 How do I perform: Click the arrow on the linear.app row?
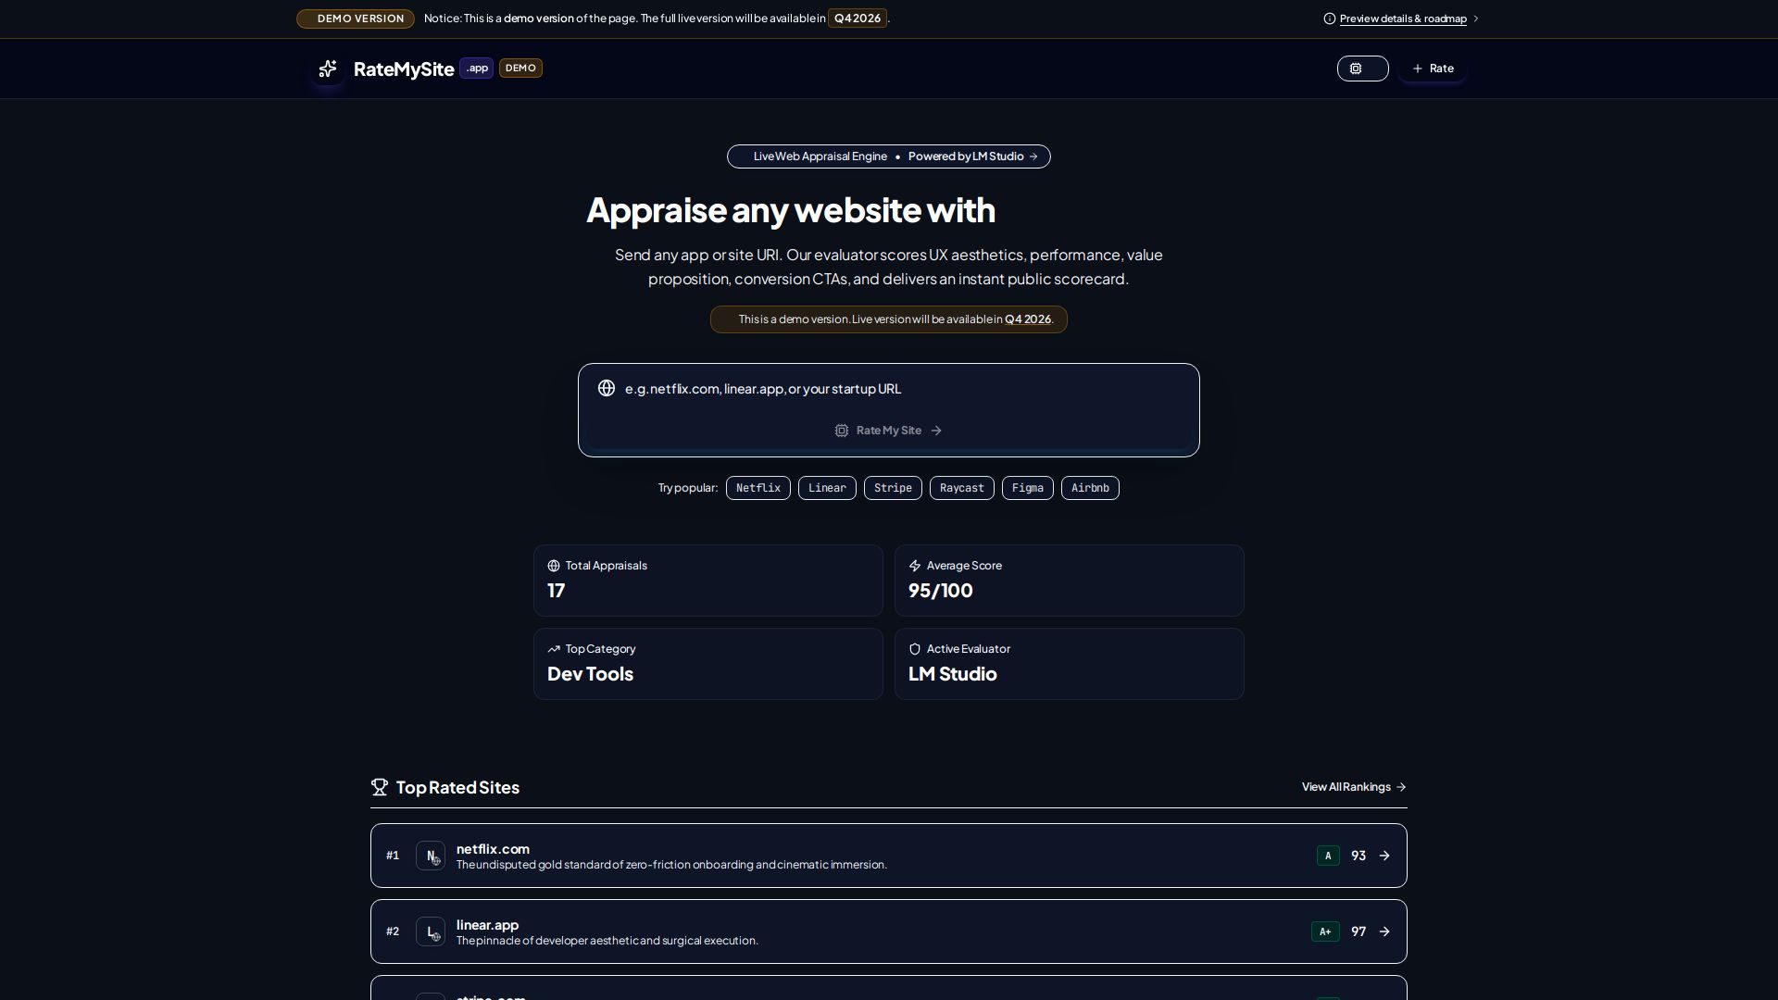click(x=1384, y=931)
